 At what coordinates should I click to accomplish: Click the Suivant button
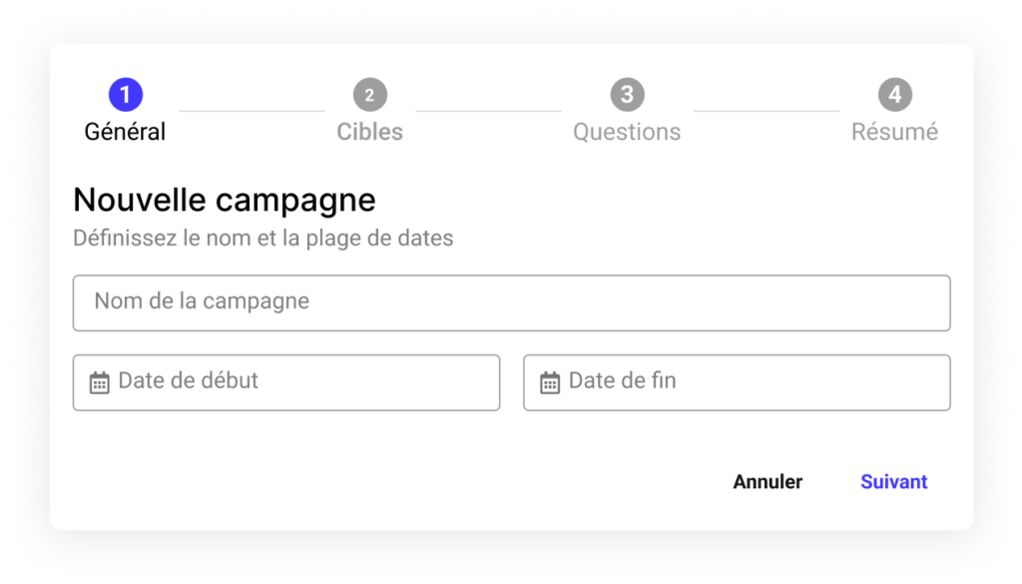(893, 481)
